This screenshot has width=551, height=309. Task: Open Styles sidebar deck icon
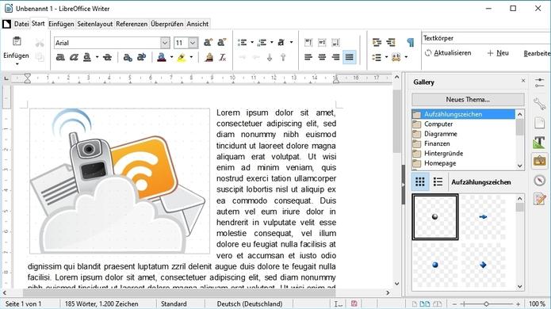[539, 142]
